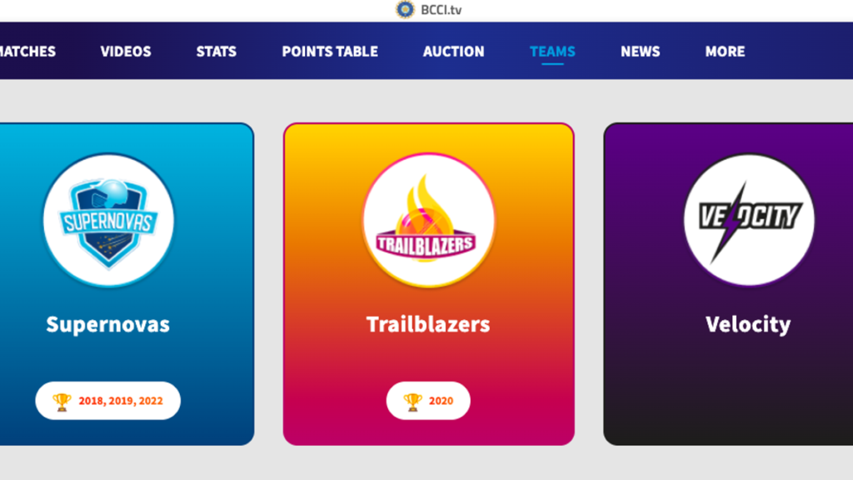Select the active Teams tab

552,51
